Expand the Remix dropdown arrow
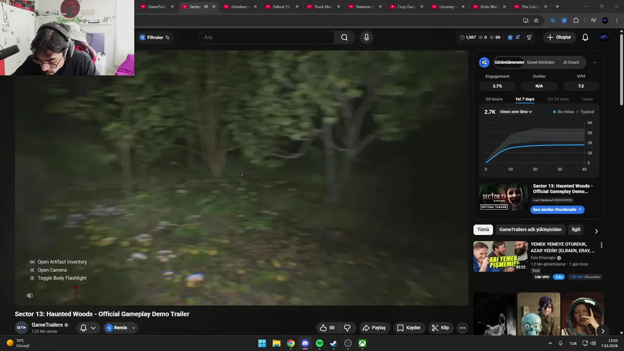 pos(133,328)
